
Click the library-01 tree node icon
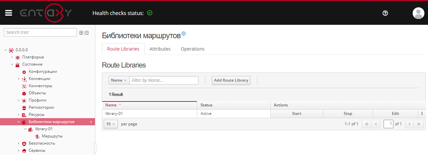31,129
